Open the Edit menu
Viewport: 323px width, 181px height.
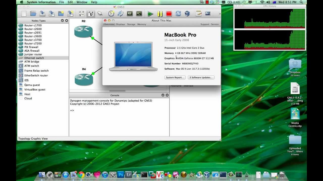[x=70, y=2]
